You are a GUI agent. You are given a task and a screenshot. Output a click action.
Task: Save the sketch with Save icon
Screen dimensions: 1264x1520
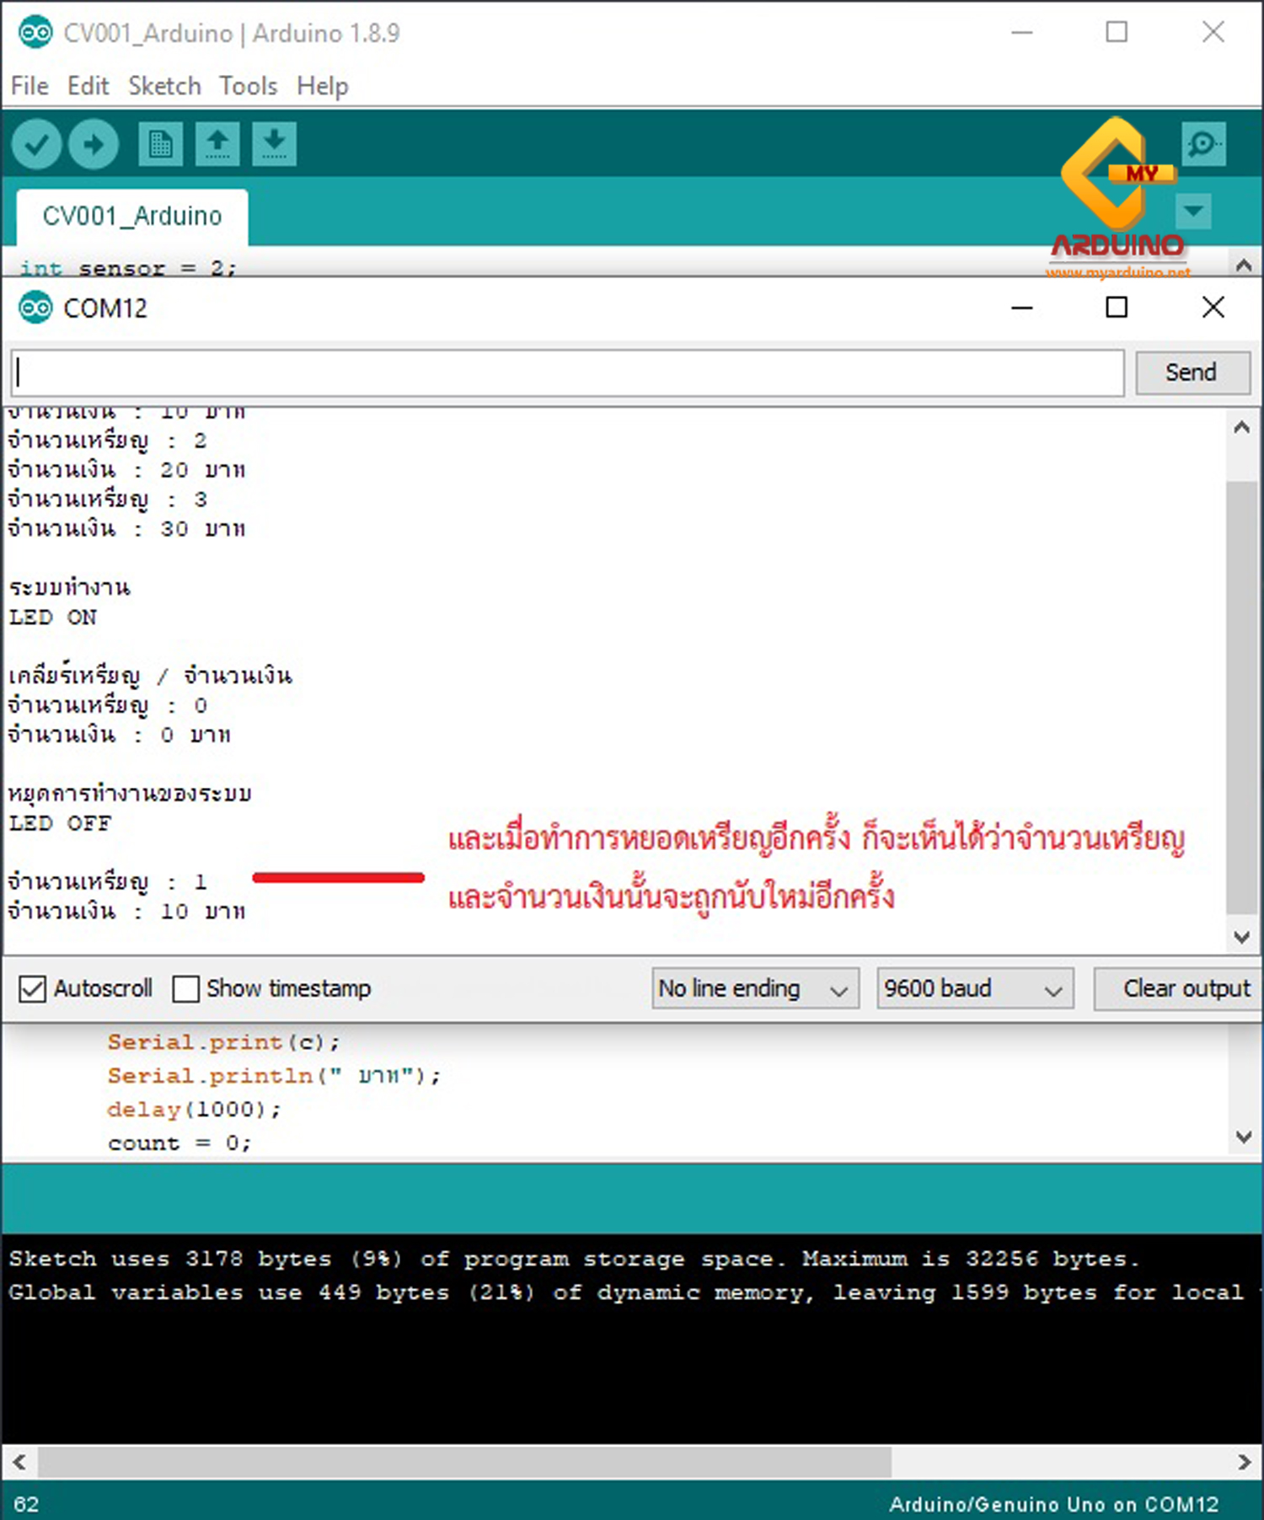coord(274,145)
